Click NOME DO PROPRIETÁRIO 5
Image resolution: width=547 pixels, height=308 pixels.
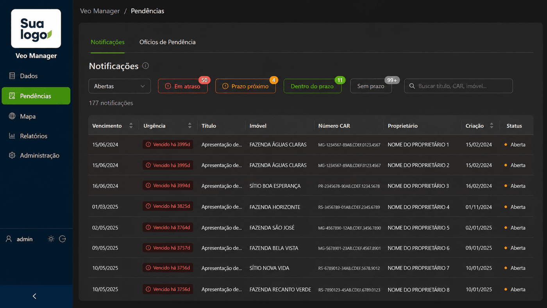418,228
